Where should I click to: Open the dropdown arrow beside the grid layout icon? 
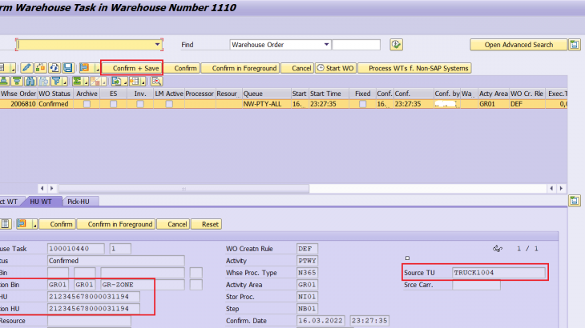(x=143, y=82)
